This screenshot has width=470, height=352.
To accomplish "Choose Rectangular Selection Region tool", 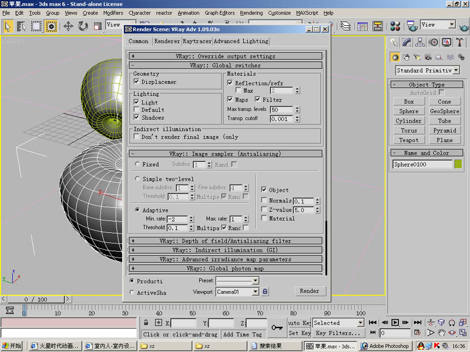I will [36, 26].
